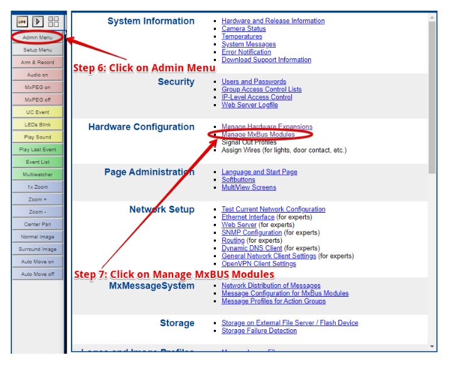Click Play Last Event
The height and width of the screenshot is (365, 450).
point(38,150)
